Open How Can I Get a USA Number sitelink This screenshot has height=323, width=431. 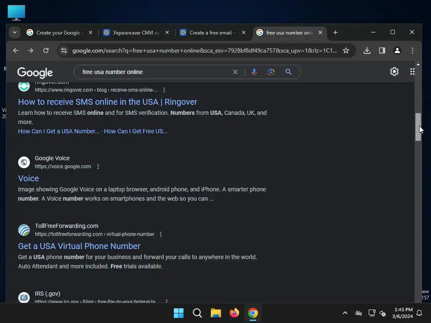pyautogui.click(x=59, y=131)
